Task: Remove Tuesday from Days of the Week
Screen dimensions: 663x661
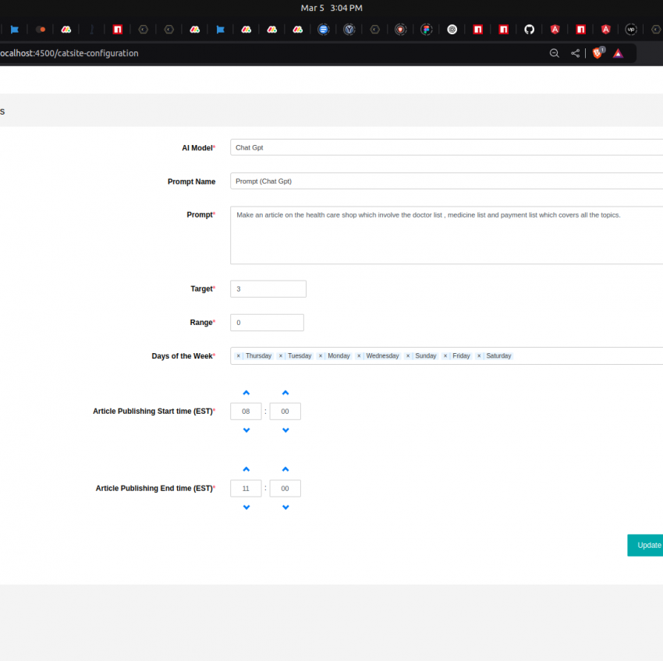Action: 281,356
